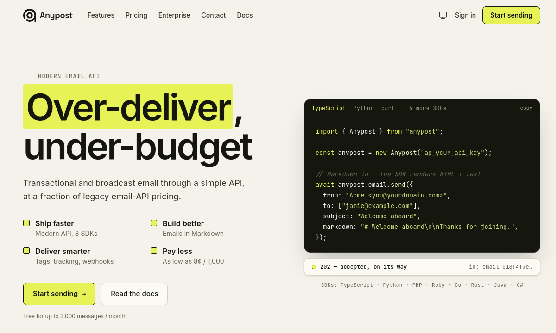Click As low as 8¢ / 1,000 text
Viewport: 556px width, 333px height.
(193, 261)
